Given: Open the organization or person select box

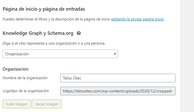Looking at the screenshot, I should (60, 54).
